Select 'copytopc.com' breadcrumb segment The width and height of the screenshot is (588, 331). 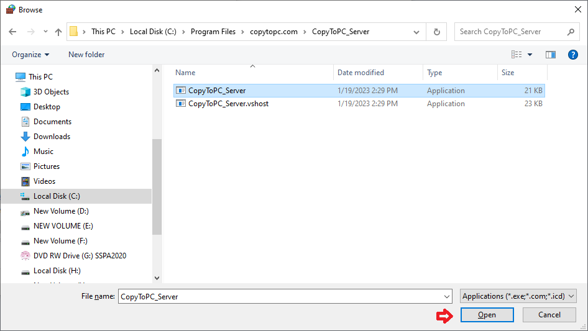point(273,32)
